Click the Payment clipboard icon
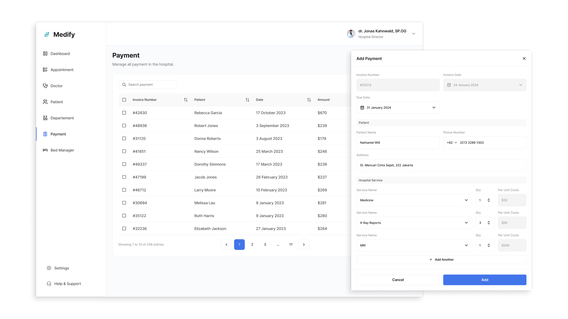 [x=45, y=134]
